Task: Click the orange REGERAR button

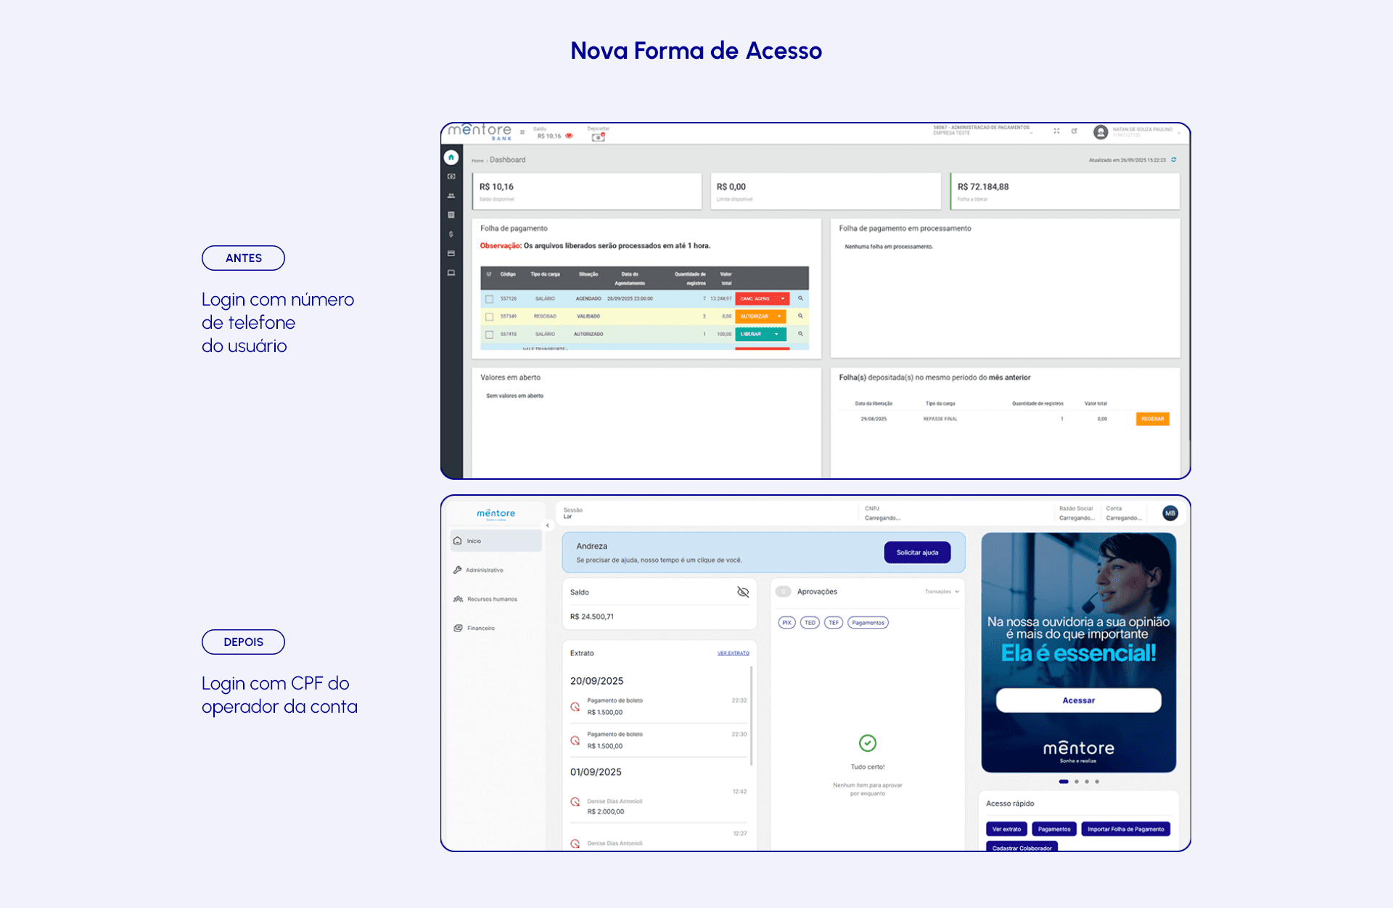Action: (x=1152, y=419)
